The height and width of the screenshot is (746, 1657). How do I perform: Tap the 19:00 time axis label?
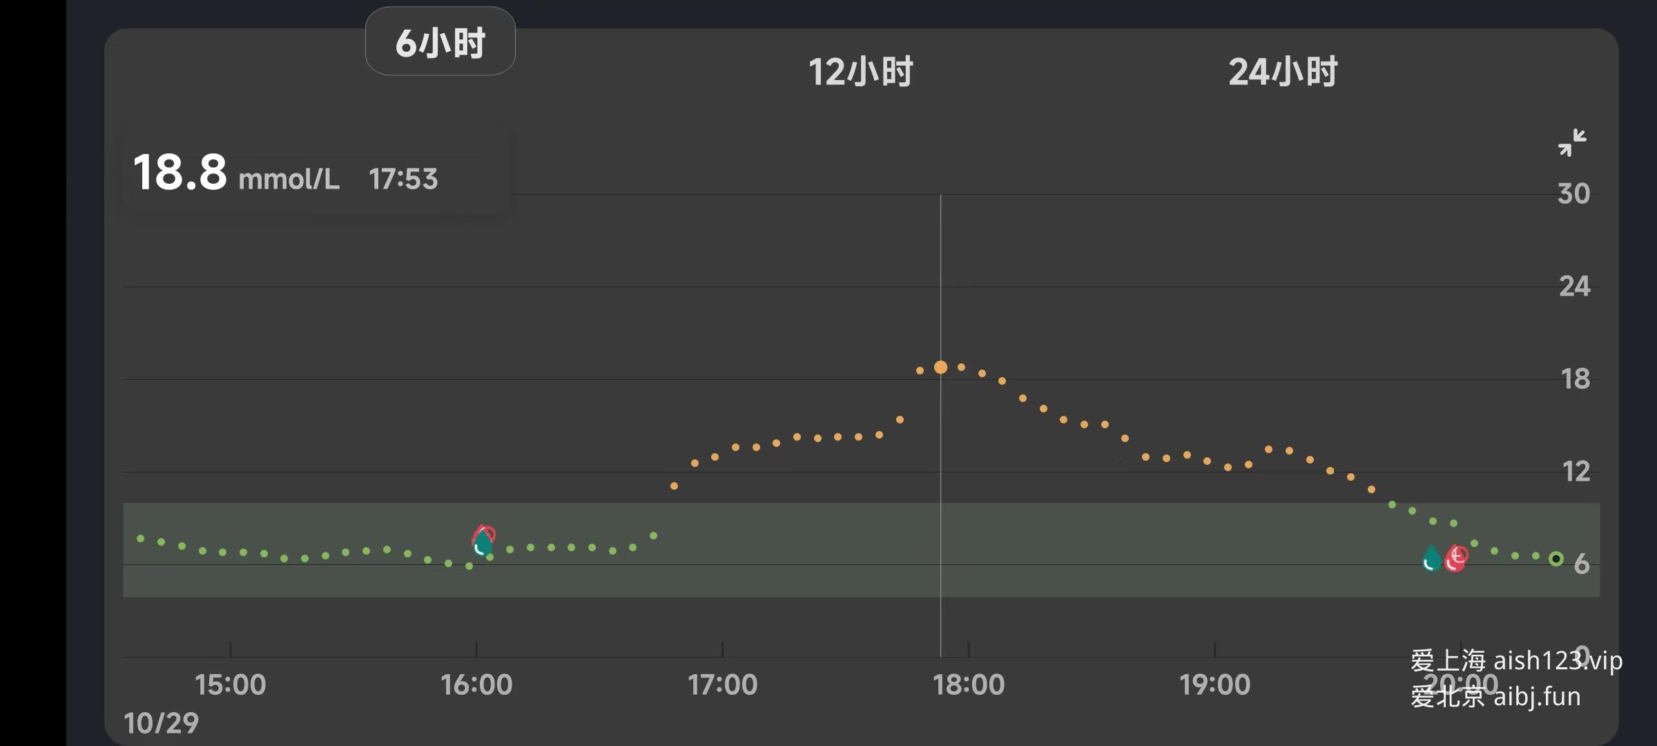click(x=1214, y=685)
